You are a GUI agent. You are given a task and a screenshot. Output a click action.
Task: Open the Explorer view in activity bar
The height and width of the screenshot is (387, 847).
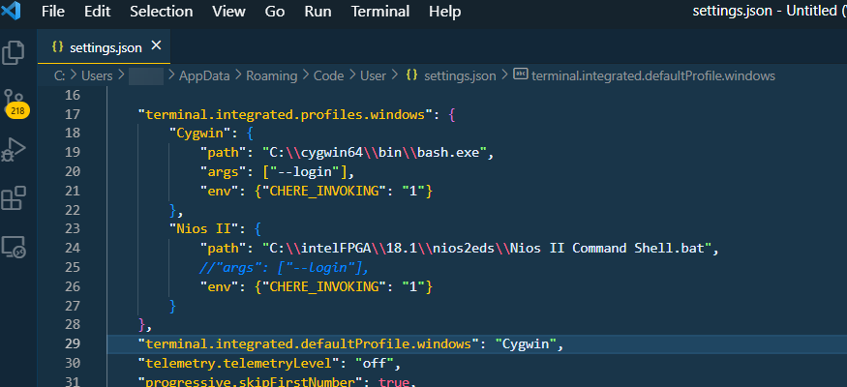click(14, 53)
